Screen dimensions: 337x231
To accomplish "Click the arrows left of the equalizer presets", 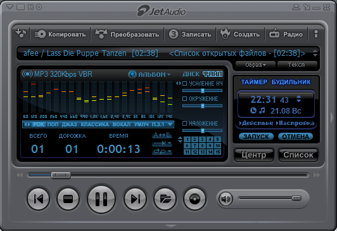I will (x=27, y=124).
